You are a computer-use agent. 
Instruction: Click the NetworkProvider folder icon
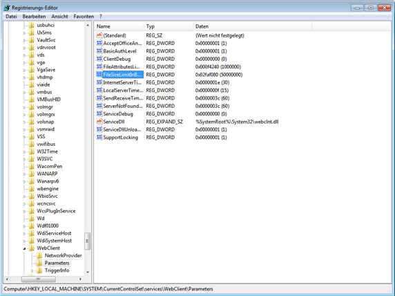click(x=39, y=255)
